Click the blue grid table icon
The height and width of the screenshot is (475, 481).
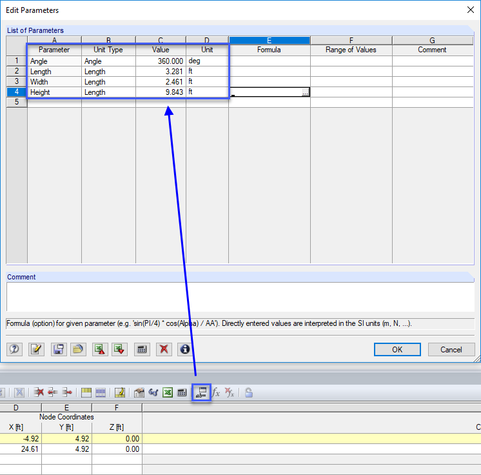[101, 392]
